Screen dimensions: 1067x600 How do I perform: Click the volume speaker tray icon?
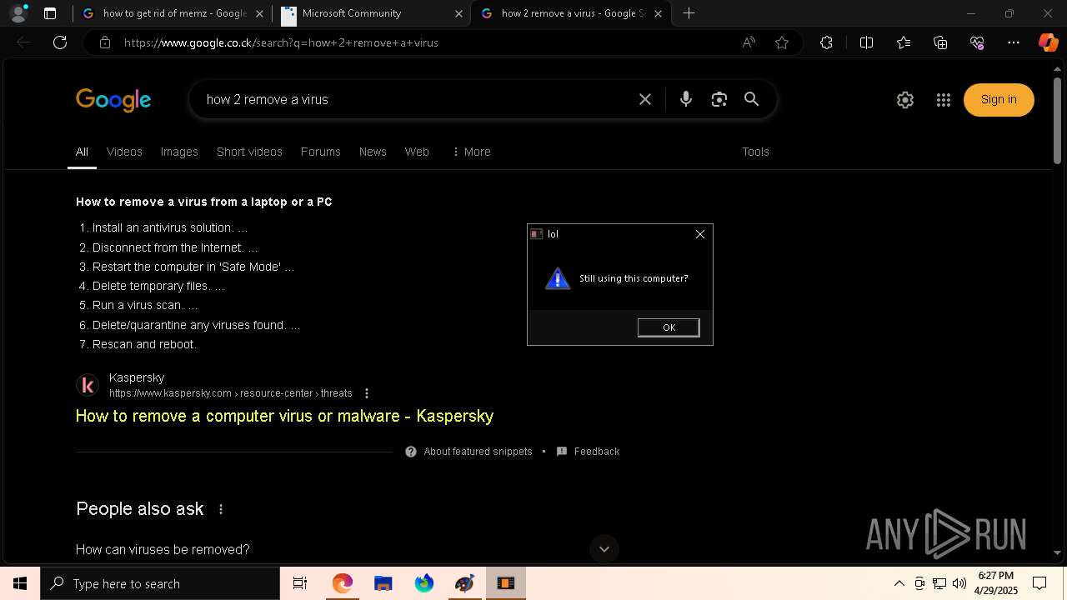(x=959, y=583)
